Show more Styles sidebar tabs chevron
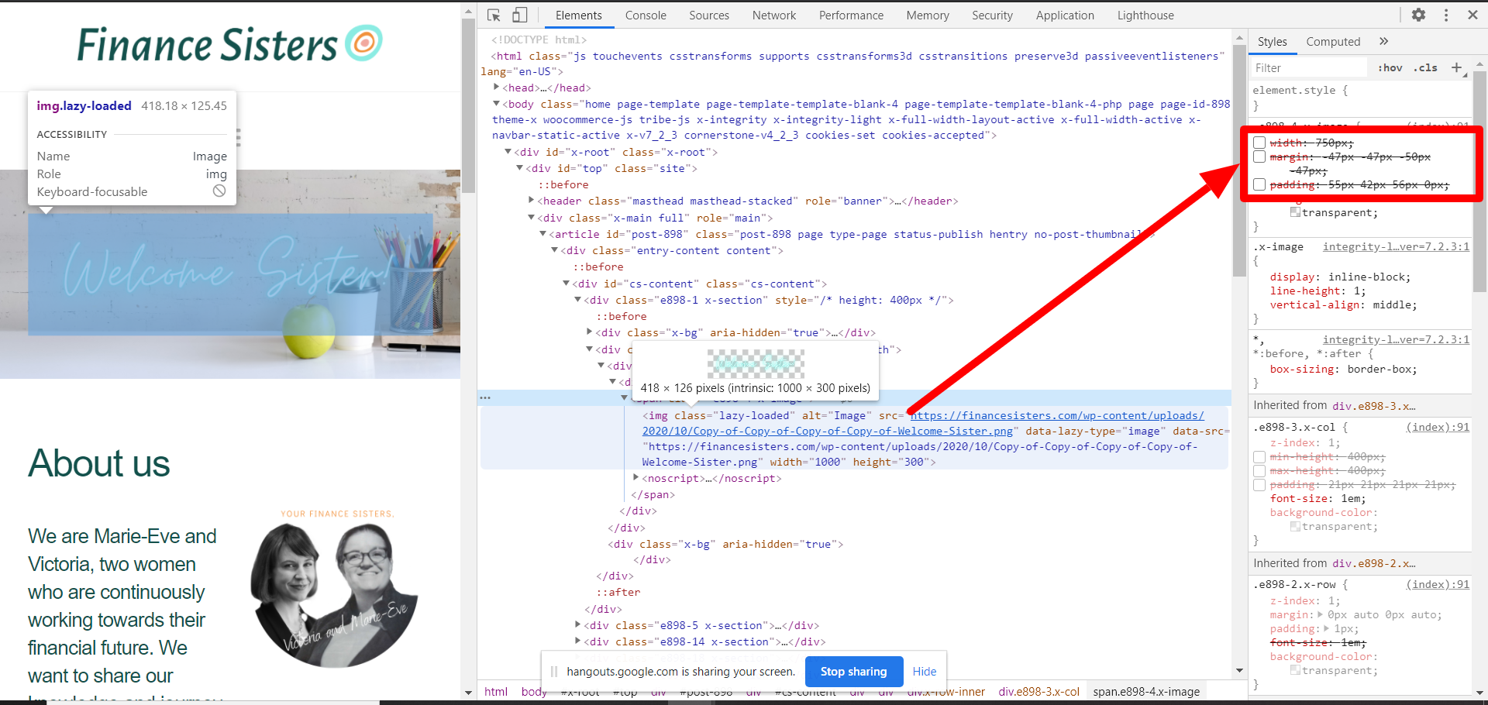This screenshot has width=1488, height=705. coord(1384,41)
